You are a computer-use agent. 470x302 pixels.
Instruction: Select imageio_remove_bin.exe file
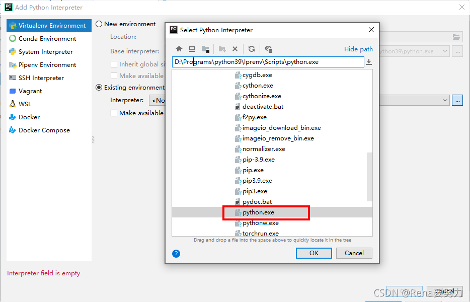pyautogui.click(x=278, y=138)
